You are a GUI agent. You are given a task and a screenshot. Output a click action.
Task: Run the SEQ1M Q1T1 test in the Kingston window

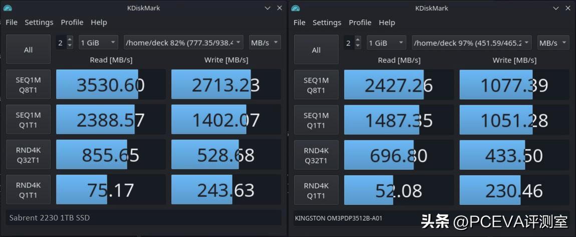tap(316, 120)
